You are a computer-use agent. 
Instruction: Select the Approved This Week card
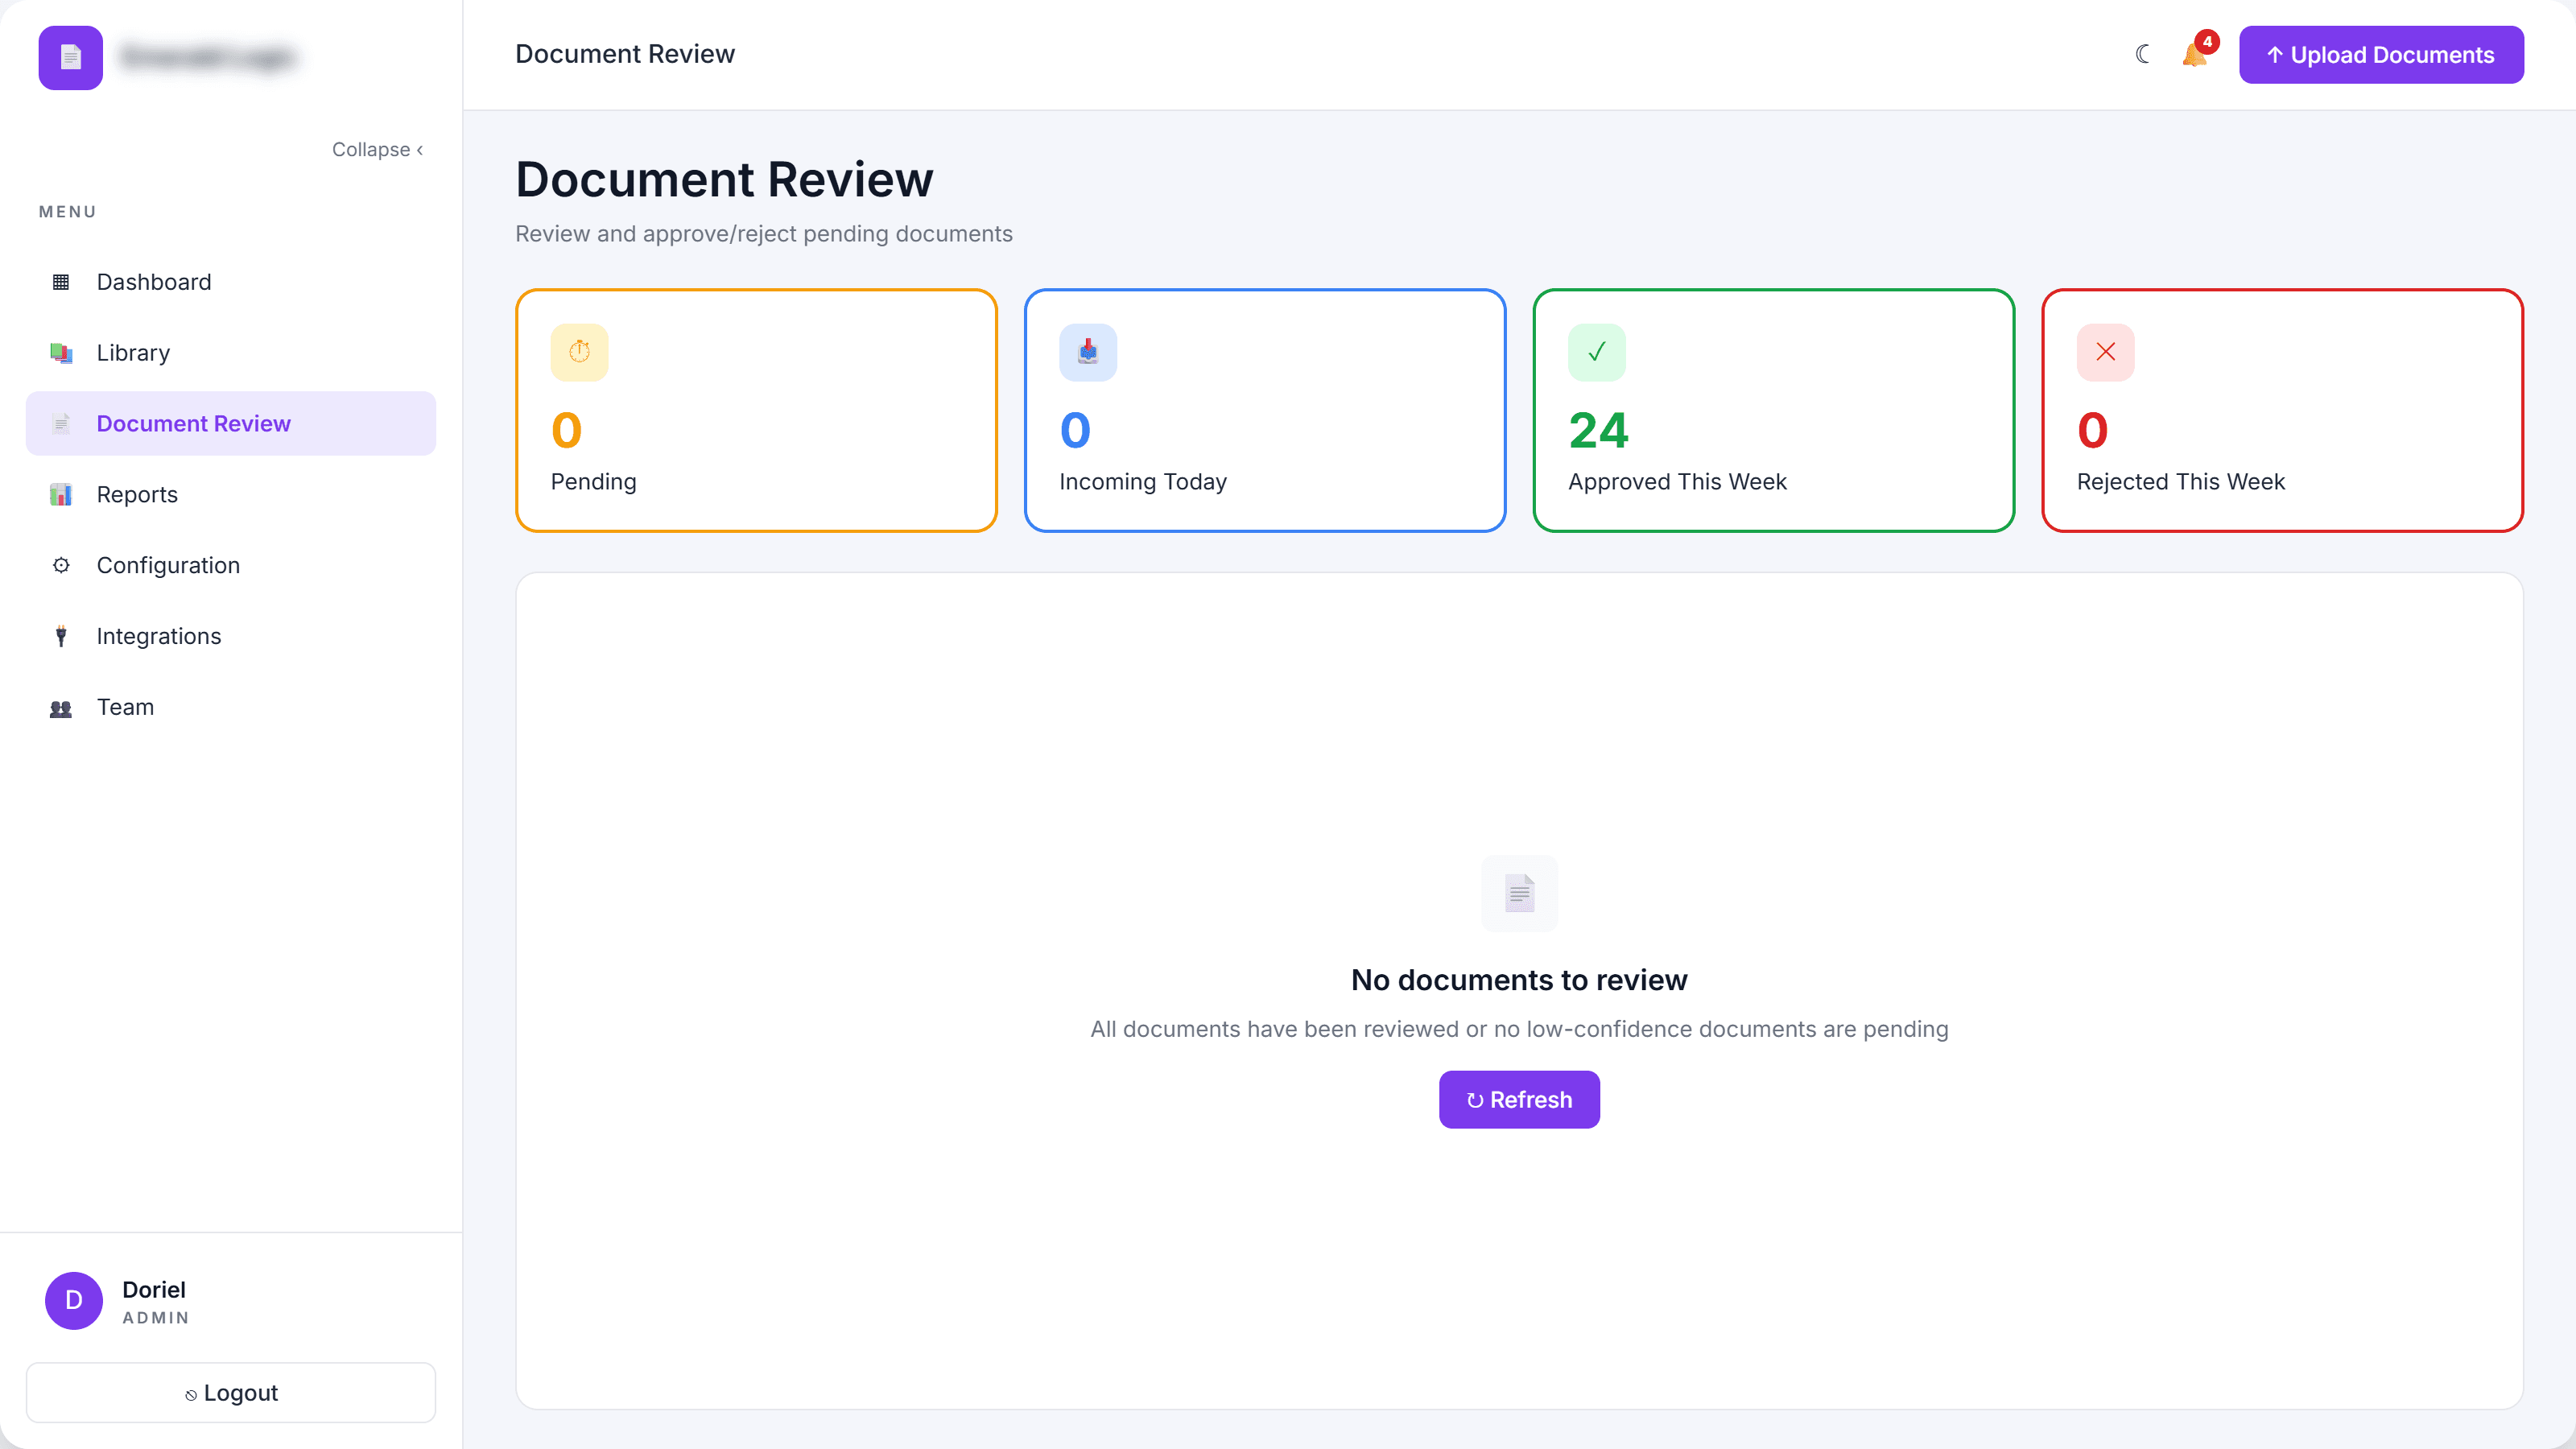(1774, 411)
